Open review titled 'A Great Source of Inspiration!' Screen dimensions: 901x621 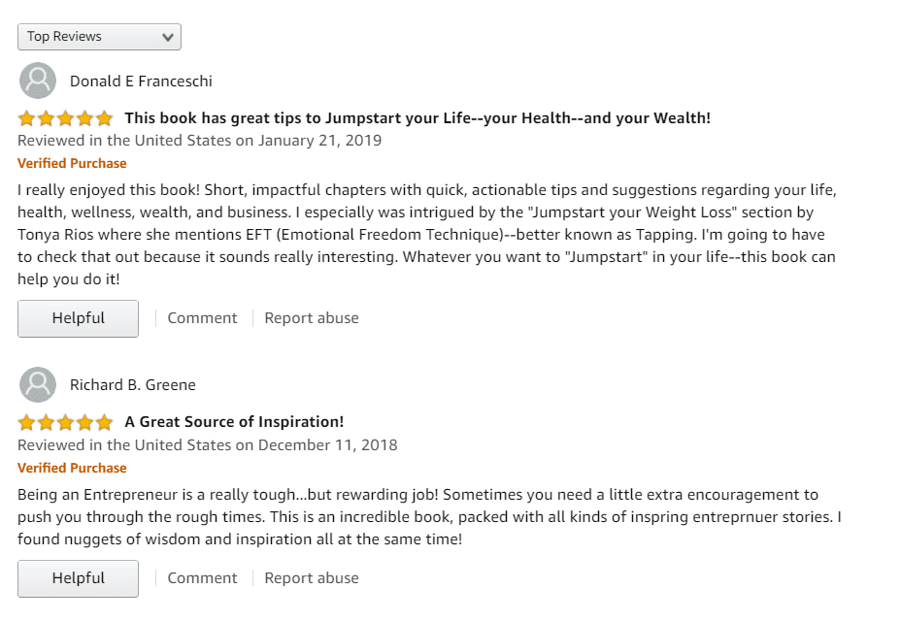tap(234, 422)
